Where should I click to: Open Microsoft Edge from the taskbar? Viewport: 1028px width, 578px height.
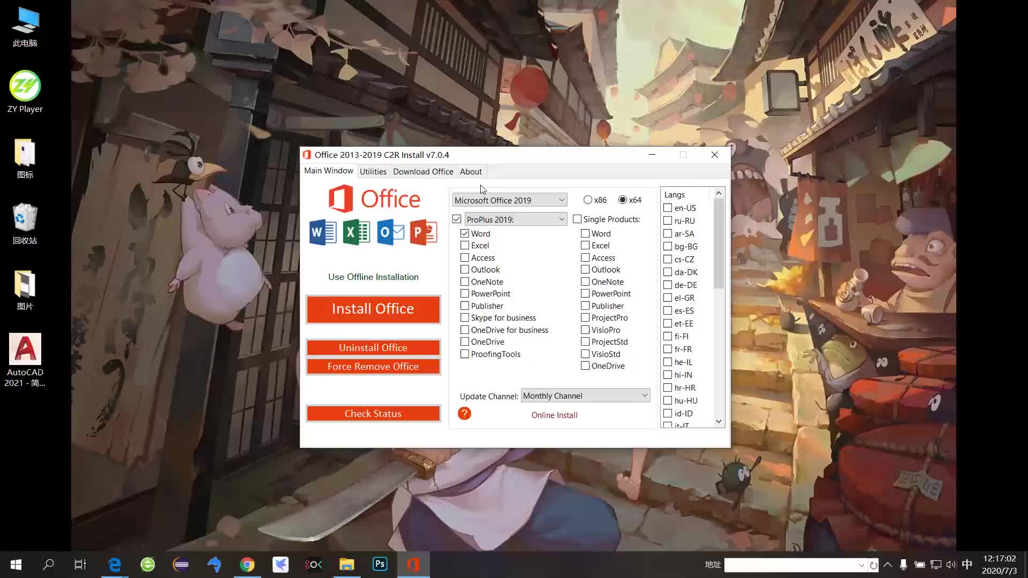coord(115,564)
